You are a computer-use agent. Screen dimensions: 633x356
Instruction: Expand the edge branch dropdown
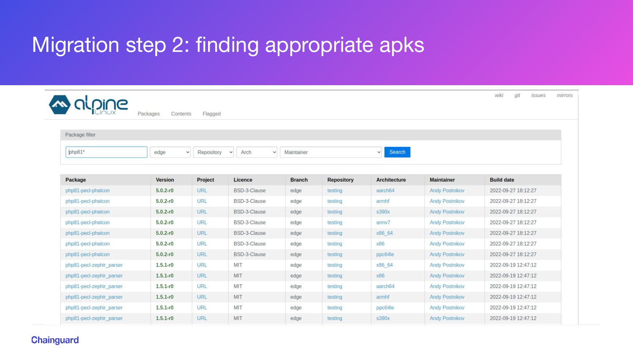coord(170,152)
